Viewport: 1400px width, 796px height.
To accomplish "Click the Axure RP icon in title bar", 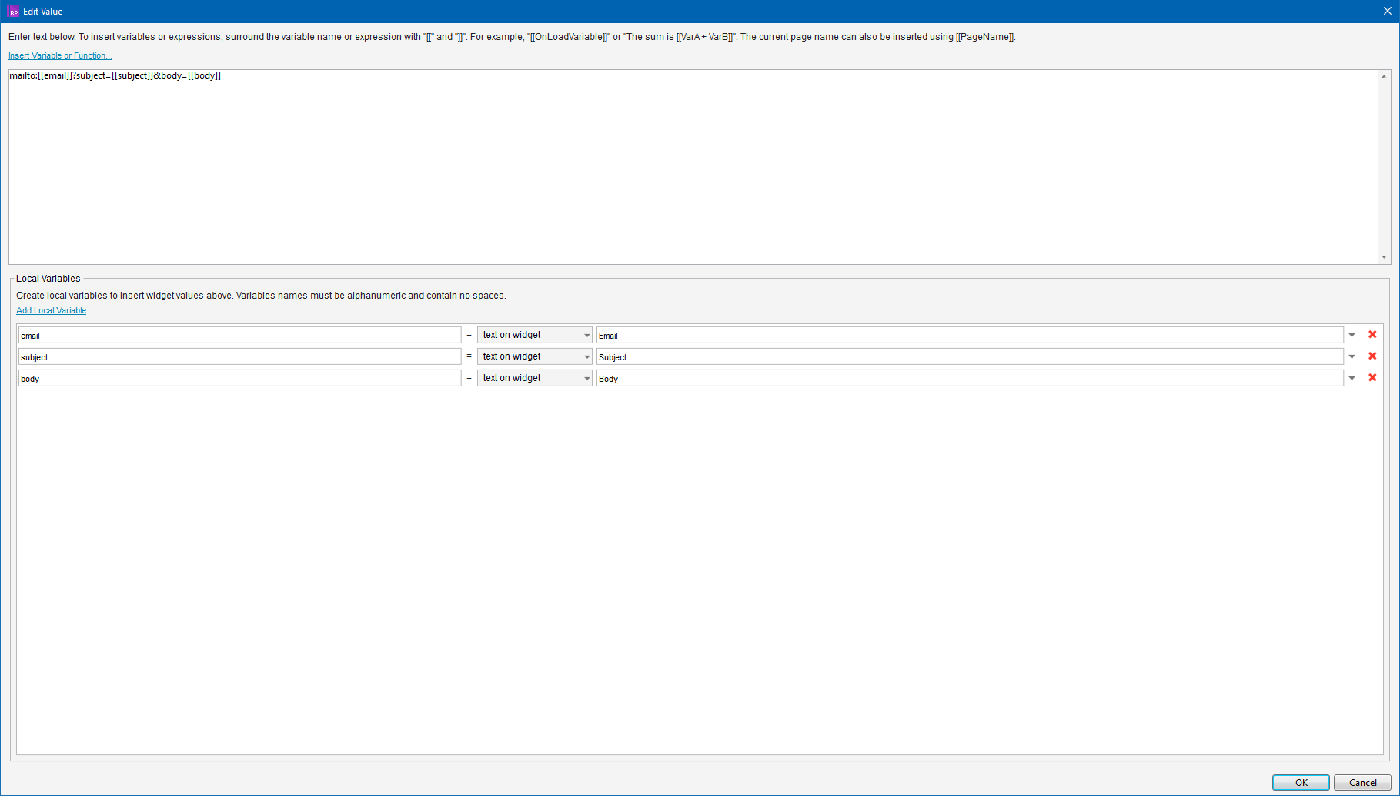I will 13,12.
